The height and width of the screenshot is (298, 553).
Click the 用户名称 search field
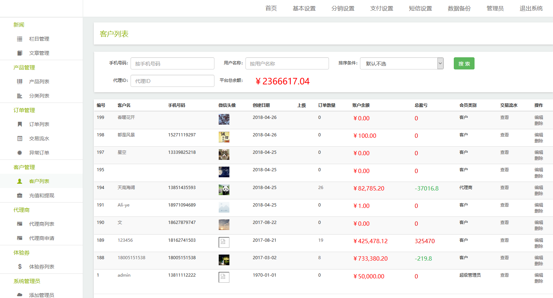point(287,63)
